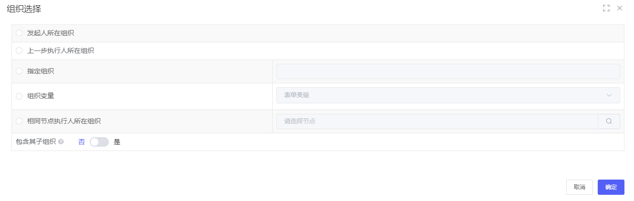Confirm selection with the 确定 button

pos(611,187)
